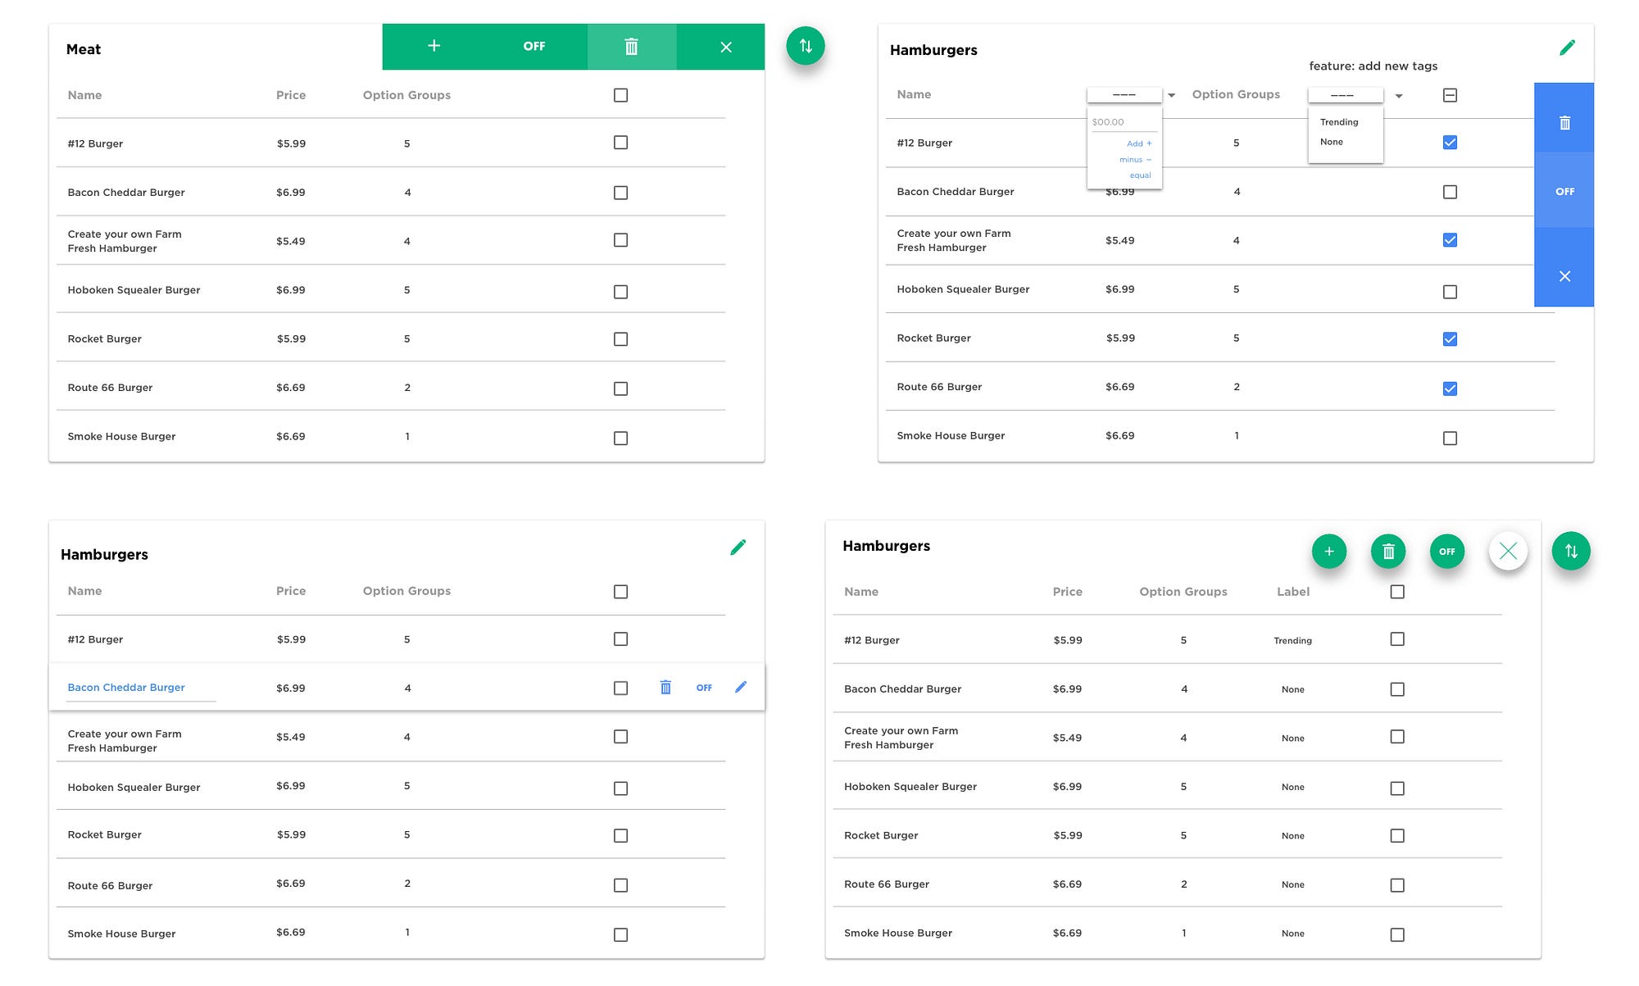The image size is (1639, 986).
Task: Check Meat table header select-all checkbox
Action: point(620,95)
